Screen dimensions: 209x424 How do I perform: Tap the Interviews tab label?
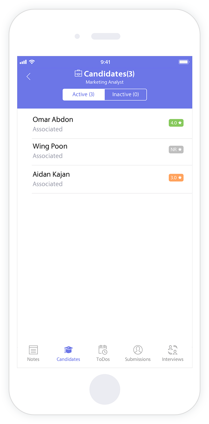pos(173,359)
